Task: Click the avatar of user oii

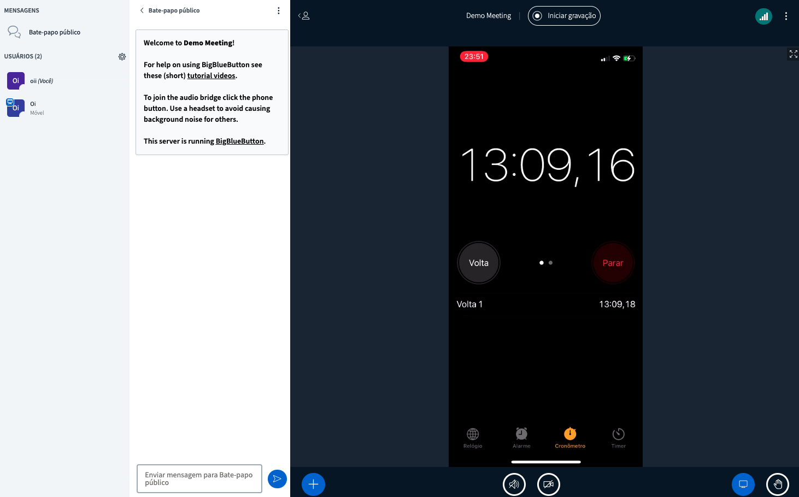Action: tap(15, 80)
